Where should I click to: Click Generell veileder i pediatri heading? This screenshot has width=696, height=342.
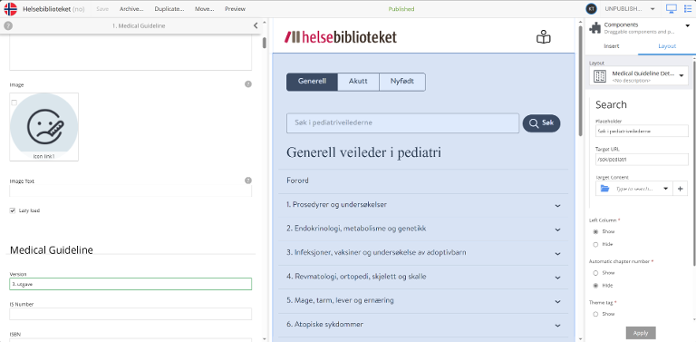363,152
